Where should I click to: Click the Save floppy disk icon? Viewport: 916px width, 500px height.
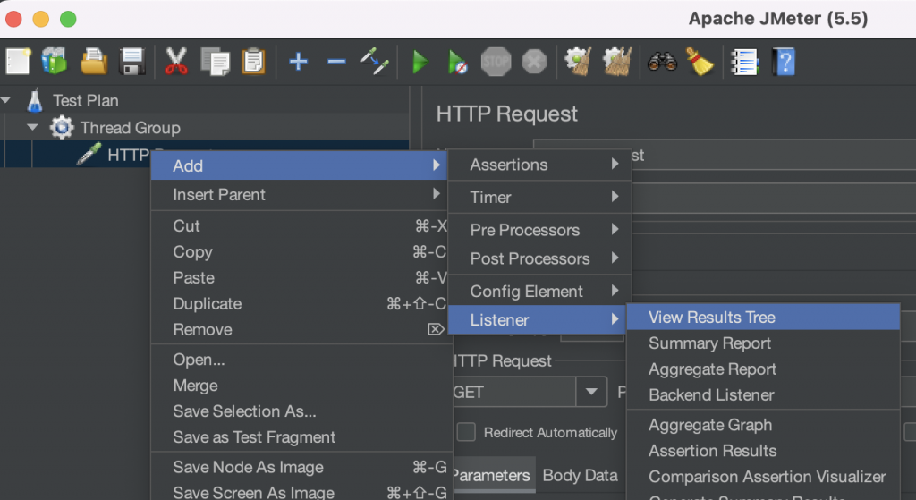[132, 62]
